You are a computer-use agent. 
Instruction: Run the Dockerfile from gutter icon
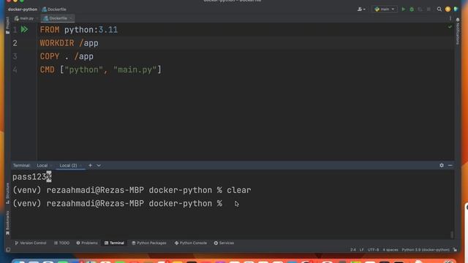pyautogui.click(x=24, y=29)
